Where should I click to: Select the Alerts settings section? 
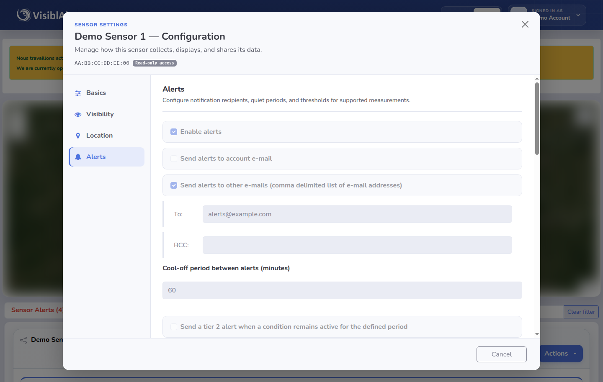pyautogui.click(x=107, y=157)
